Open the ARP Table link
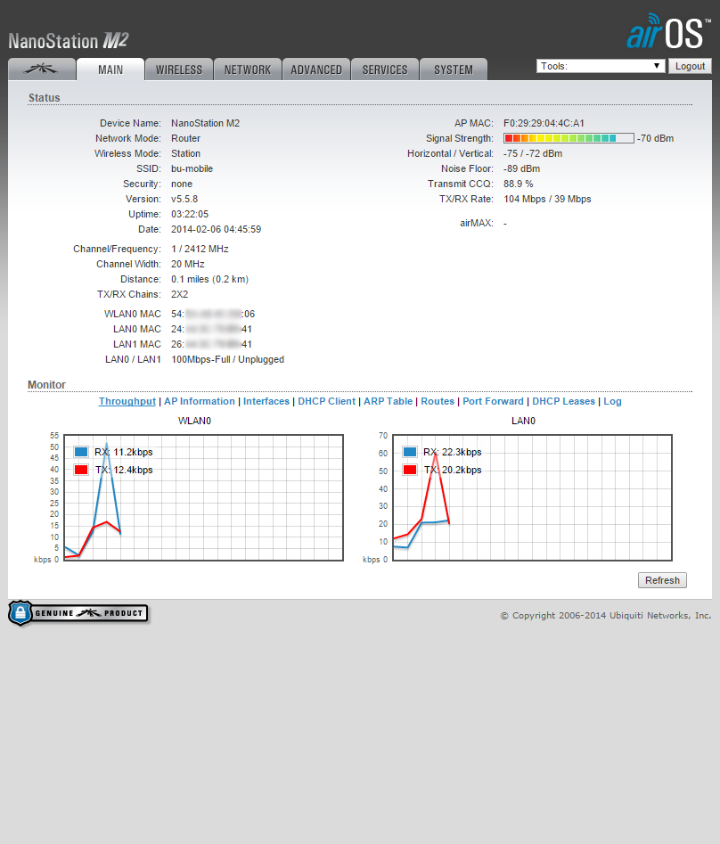The height and width of the screenshot is (844, 720). pos(388,401)
